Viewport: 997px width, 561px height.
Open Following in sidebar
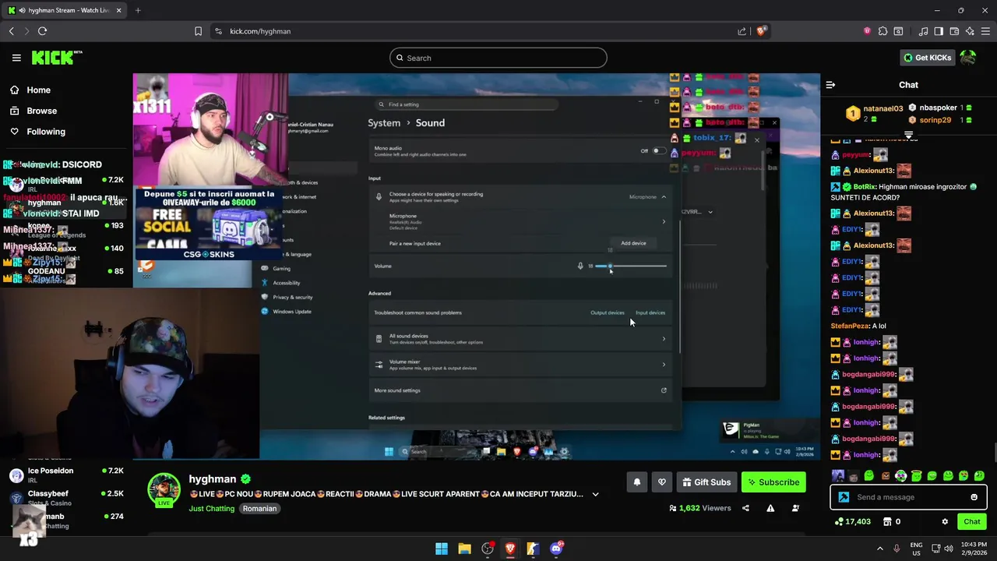[37, 132]
